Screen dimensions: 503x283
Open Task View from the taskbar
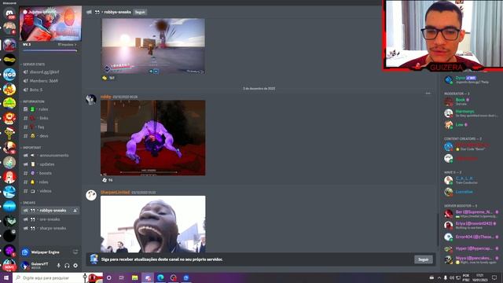point(122,277)
